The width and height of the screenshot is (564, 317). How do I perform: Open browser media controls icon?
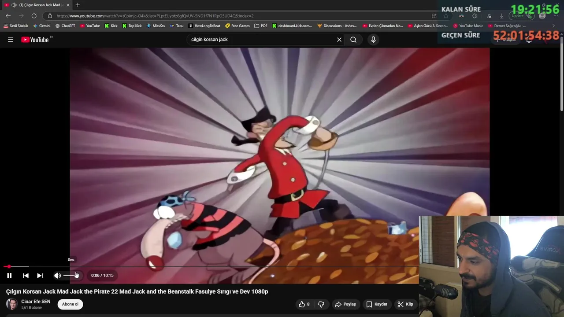(489, 16)
